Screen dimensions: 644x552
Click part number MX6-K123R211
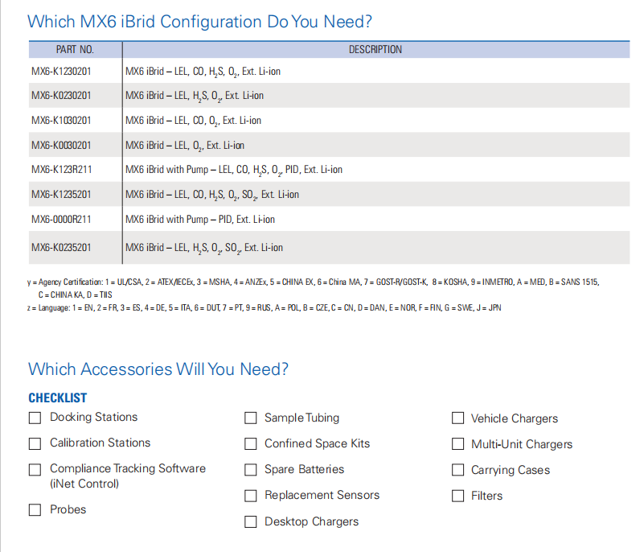click(62, 170)
